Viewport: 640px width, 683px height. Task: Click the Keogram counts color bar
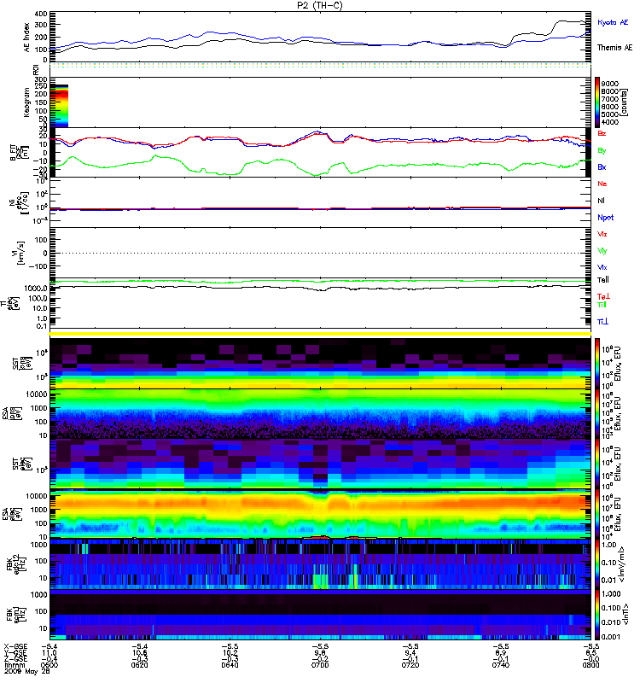(x=597, y=102)
